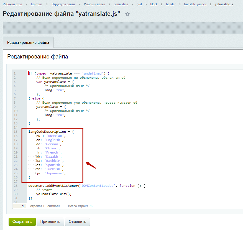Open Структура сайта in the breadcrumbs

click(x=63, y=4)
